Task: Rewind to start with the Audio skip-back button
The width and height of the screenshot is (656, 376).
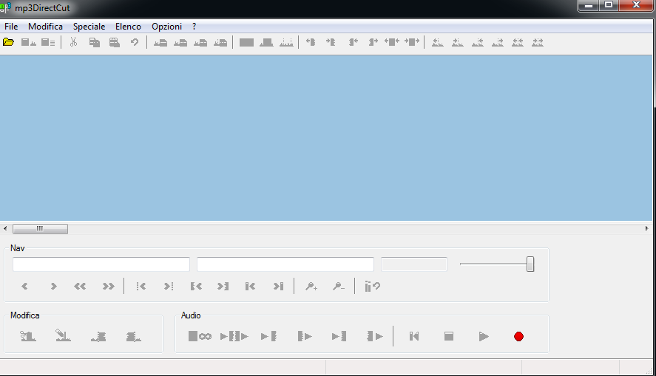Action: point(414,336)
